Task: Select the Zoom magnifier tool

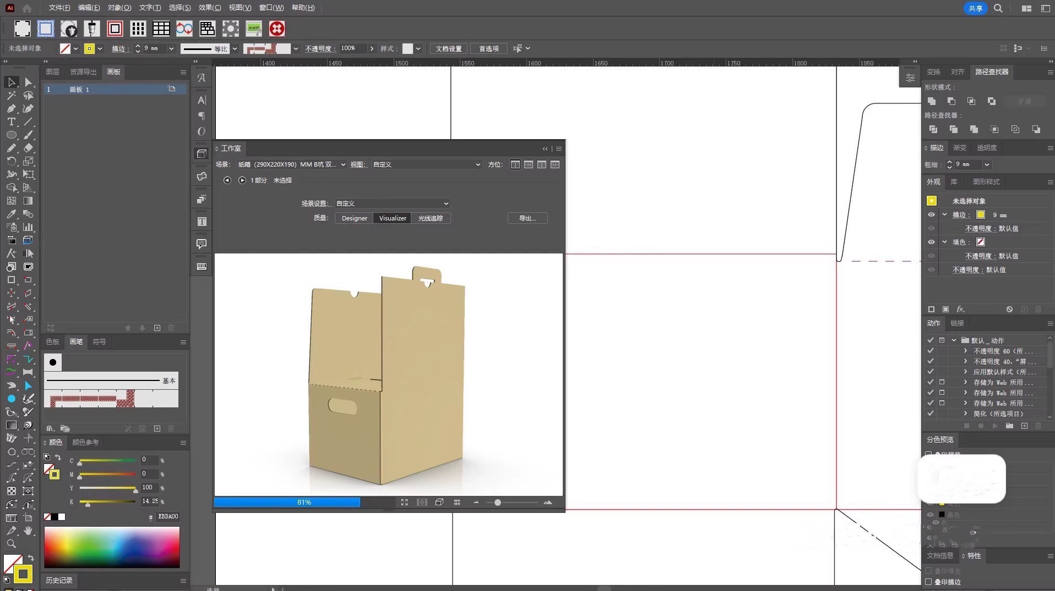Action: coord(12,544)
